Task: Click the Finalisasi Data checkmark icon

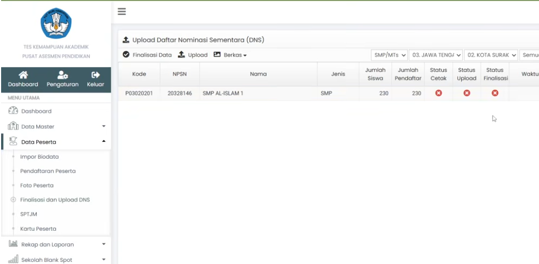Action: pyautogui.click(x=126, y=54)
